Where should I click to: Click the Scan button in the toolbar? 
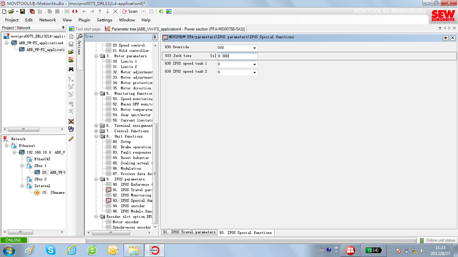[130, 11]
